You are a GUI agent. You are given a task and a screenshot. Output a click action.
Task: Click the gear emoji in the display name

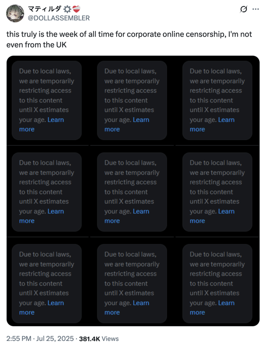pos(67,9)
